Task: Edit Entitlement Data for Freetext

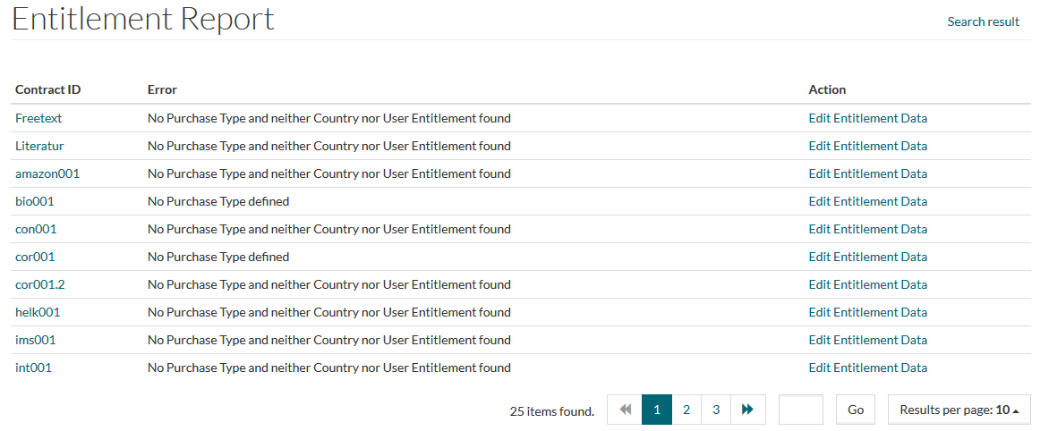Action: pyautogui.click(x=867, y=118)
